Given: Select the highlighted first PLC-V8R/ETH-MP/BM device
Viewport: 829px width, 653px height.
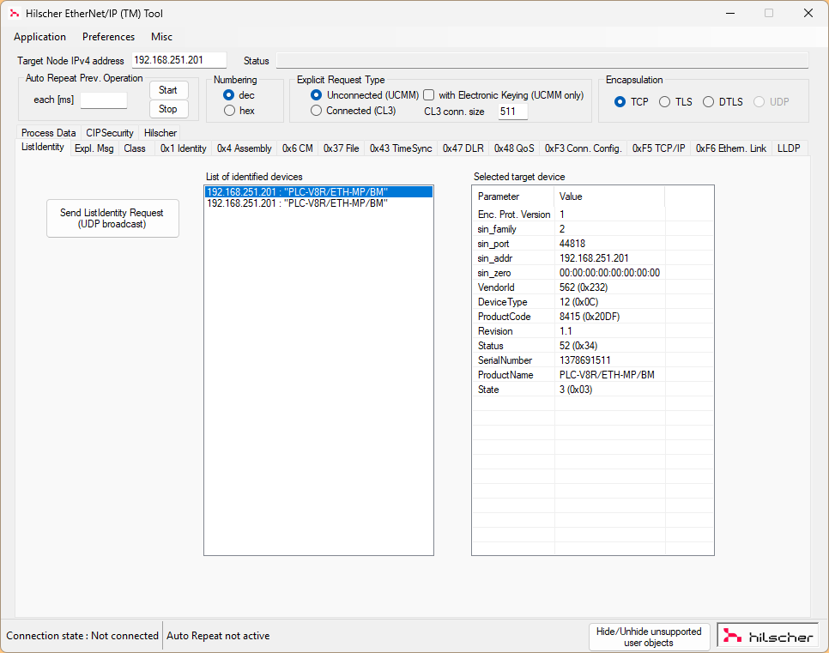Looking at the screenshot, I should (x=318, y=192).
